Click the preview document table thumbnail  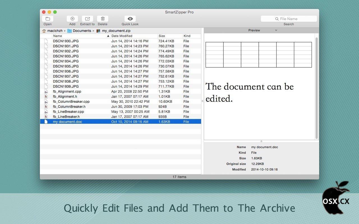point(259,55)
